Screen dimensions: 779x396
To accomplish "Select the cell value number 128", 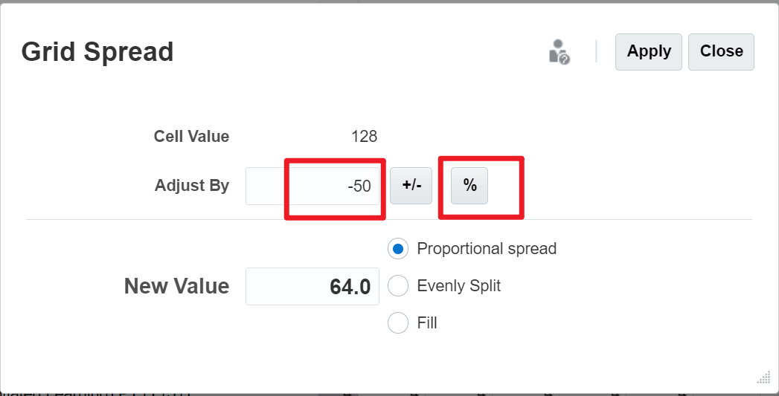I will tap(364, 137).
